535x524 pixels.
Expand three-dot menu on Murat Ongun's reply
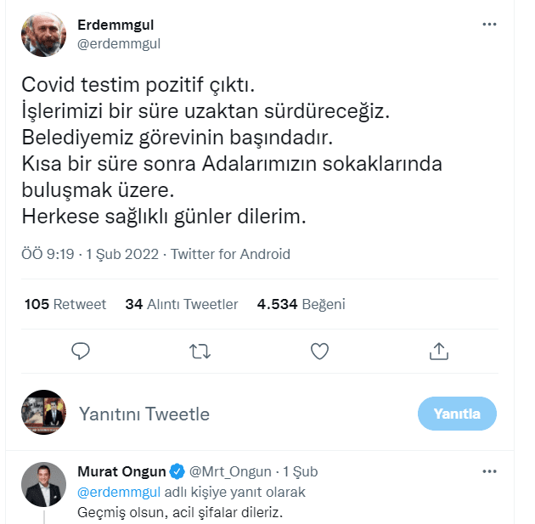489,471
